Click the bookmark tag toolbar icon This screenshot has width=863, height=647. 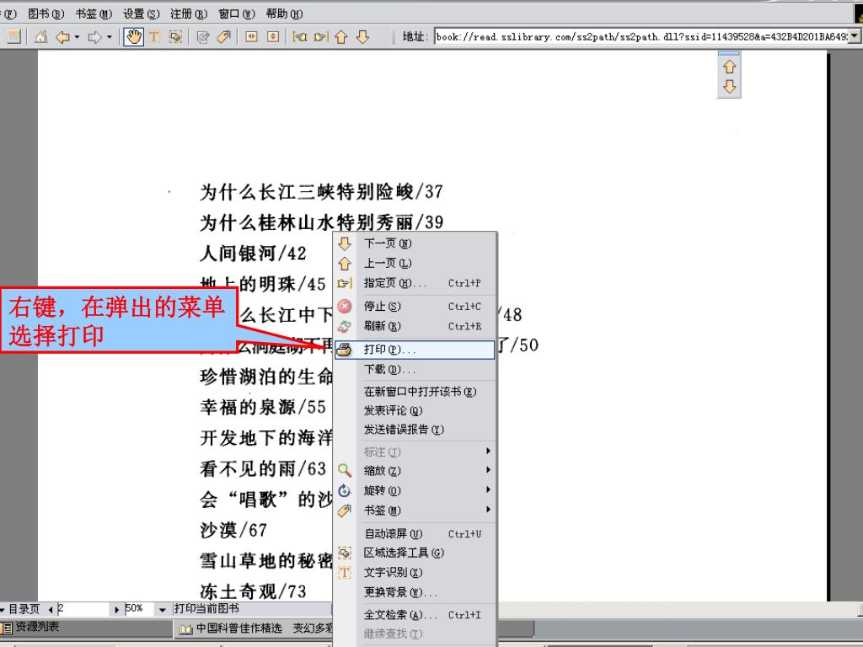(x=223, y=37)
